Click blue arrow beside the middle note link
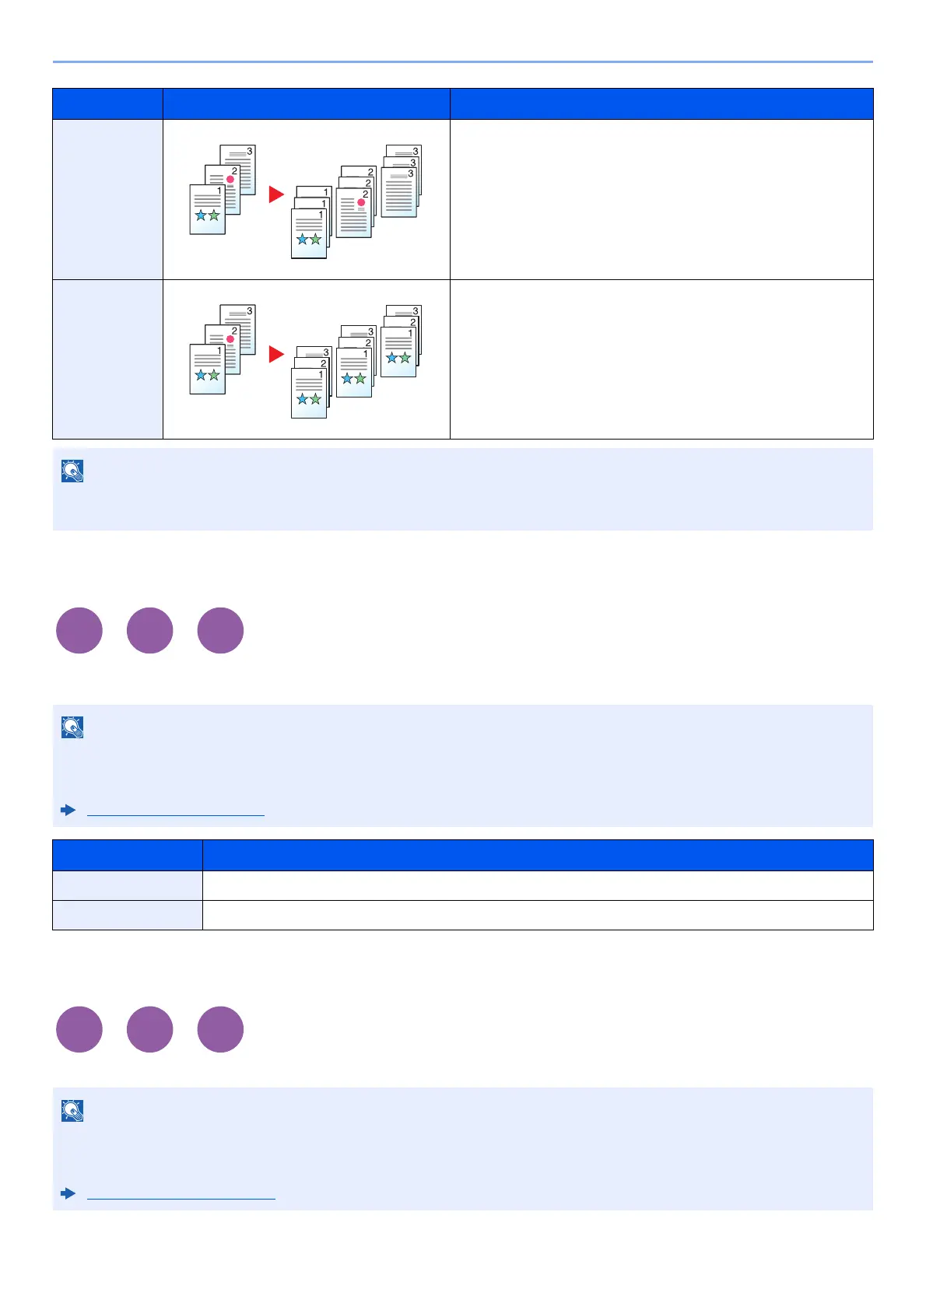The height and width of the screenshot is (1310, 926). tap(68, 811)
